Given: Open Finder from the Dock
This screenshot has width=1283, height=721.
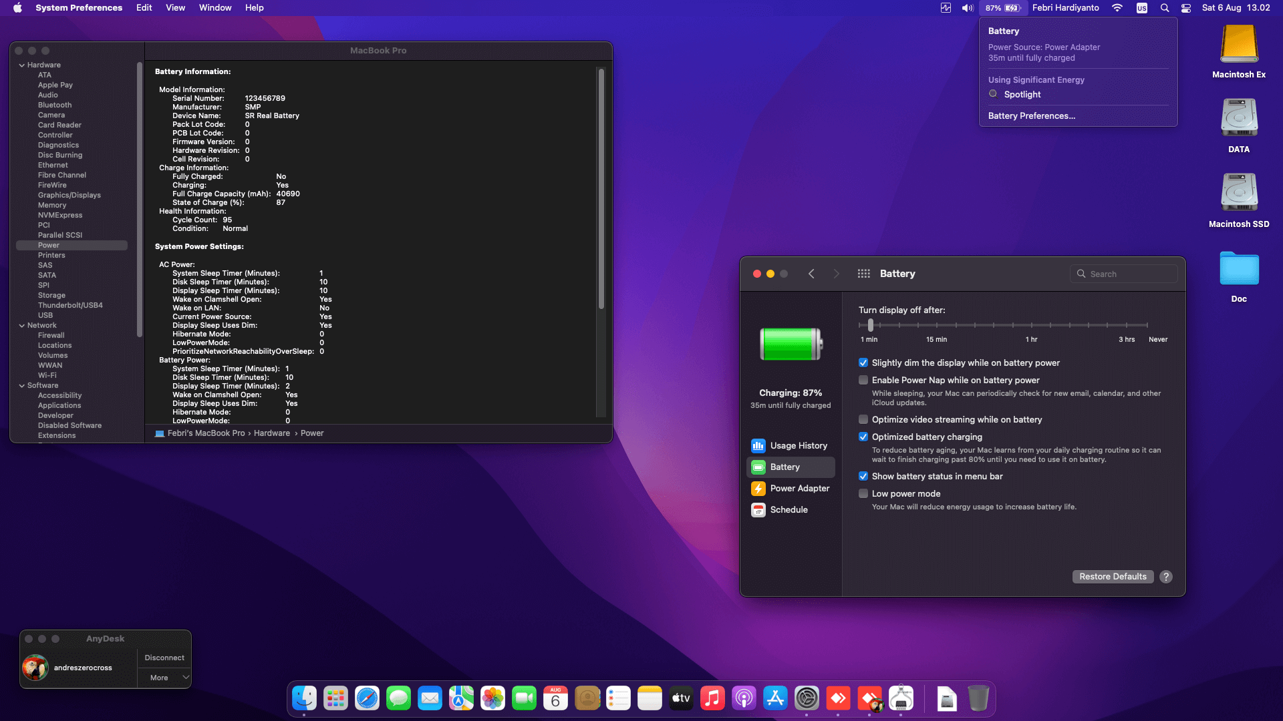Looking at the screenshot, I should (x=305, y=698).
